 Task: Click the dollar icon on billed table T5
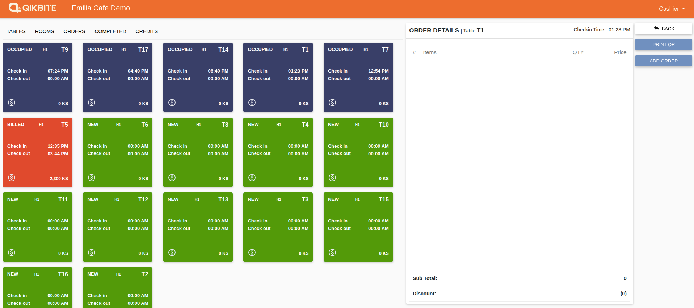point(12,178)
